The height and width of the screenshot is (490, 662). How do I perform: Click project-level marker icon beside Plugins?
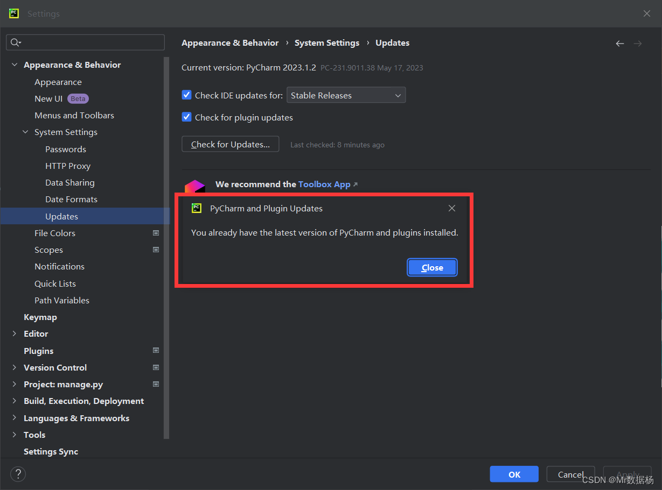156,350
